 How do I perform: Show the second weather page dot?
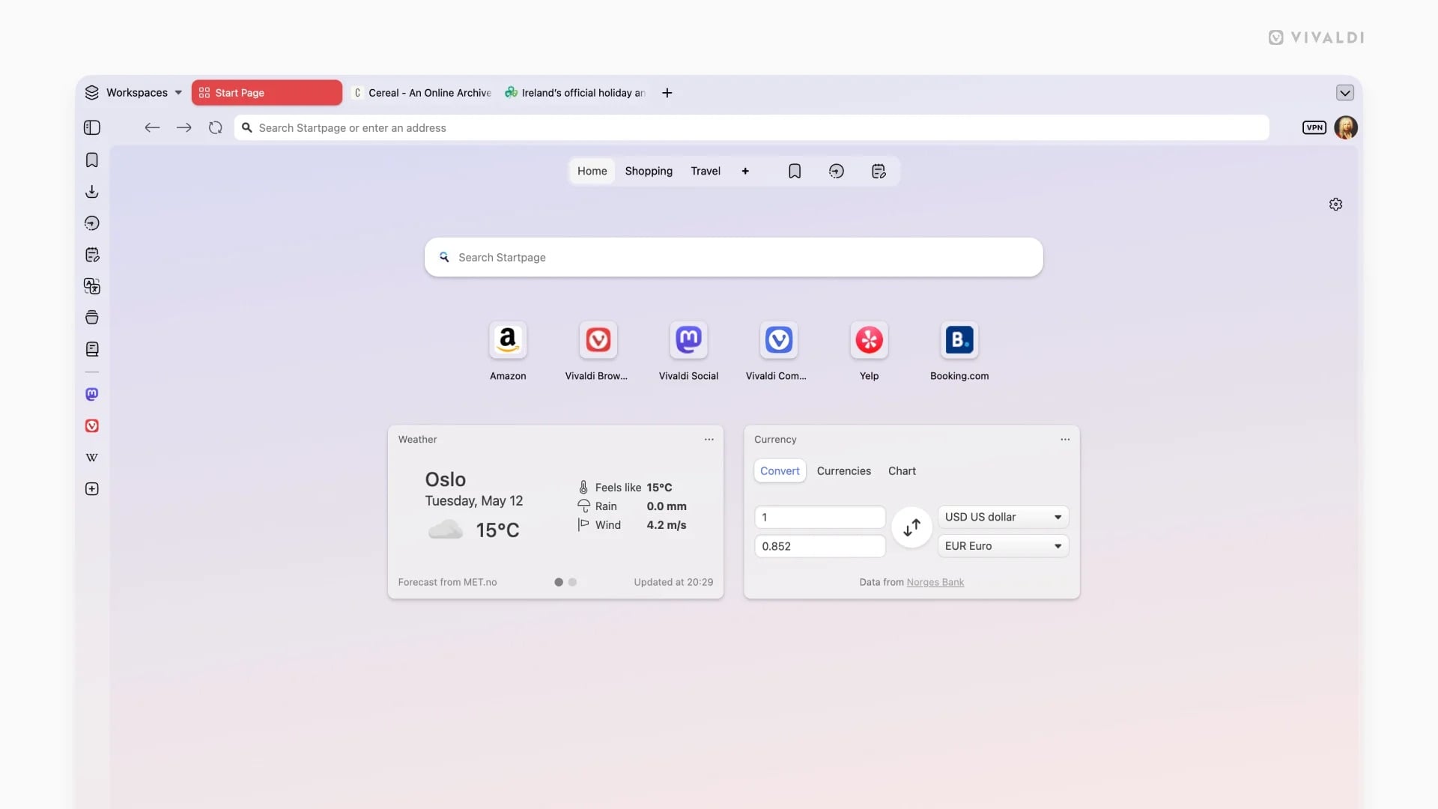click(572, 582)
